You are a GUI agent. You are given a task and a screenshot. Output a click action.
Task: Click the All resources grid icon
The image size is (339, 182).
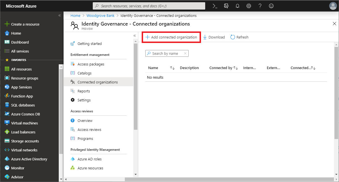tap(7, 69)
